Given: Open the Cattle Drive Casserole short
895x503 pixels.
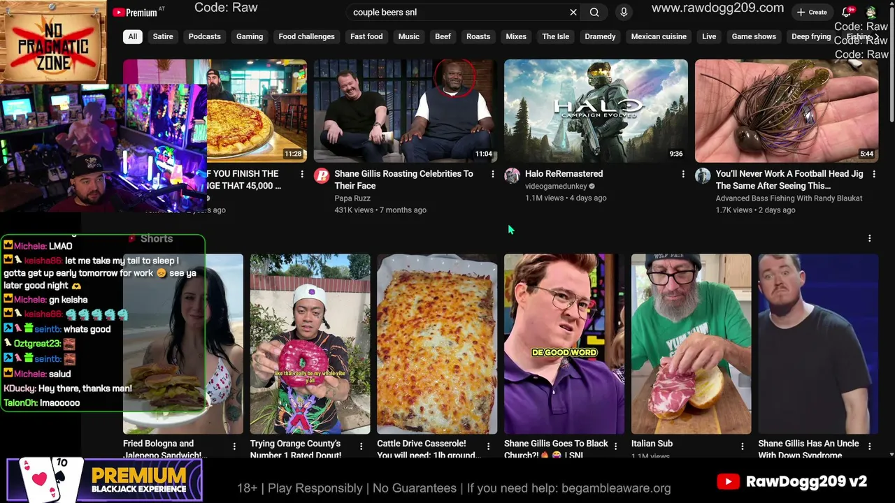Looking at the screenshot, I should (437, 344).
